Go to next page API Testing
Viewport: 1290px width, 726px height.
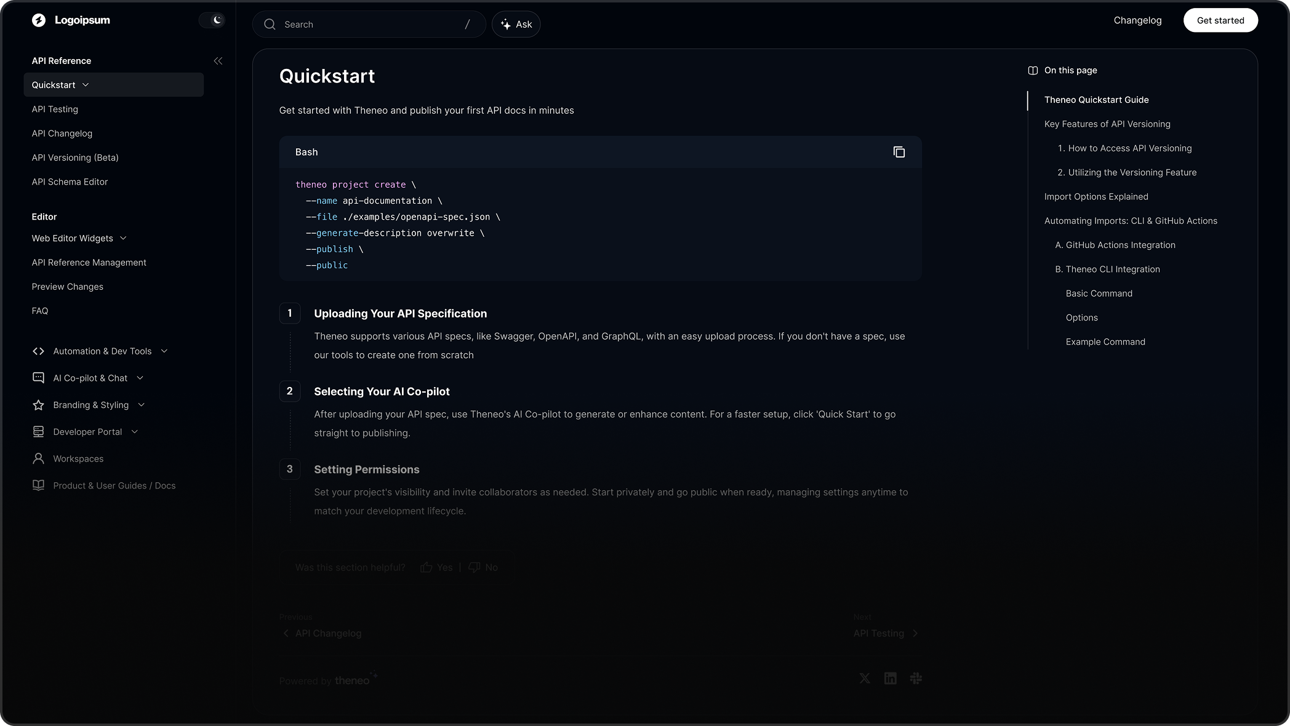[x=879, y=634]
